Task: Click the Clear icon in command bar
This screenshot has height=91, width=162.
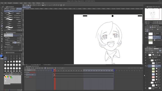Action: click(x=39, y=5)
